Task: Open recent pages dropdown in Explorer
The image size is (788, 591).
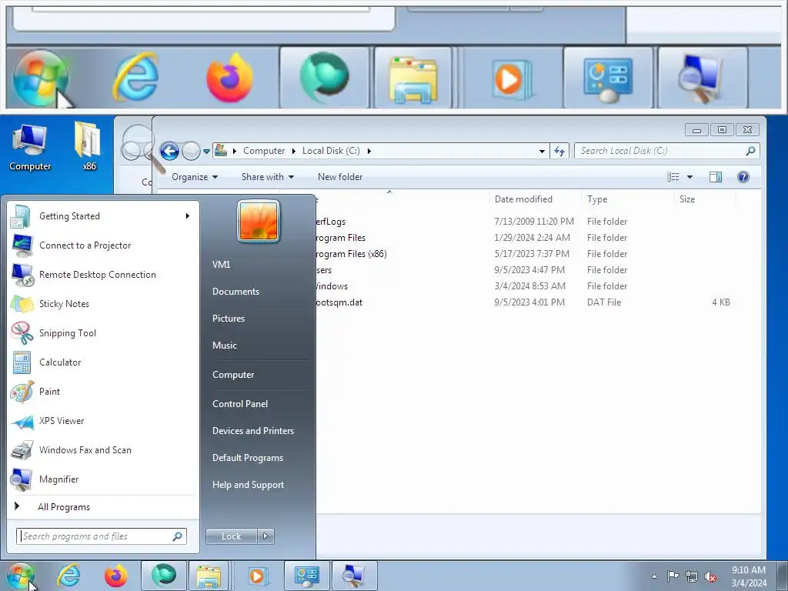Action: coord(206,152)
